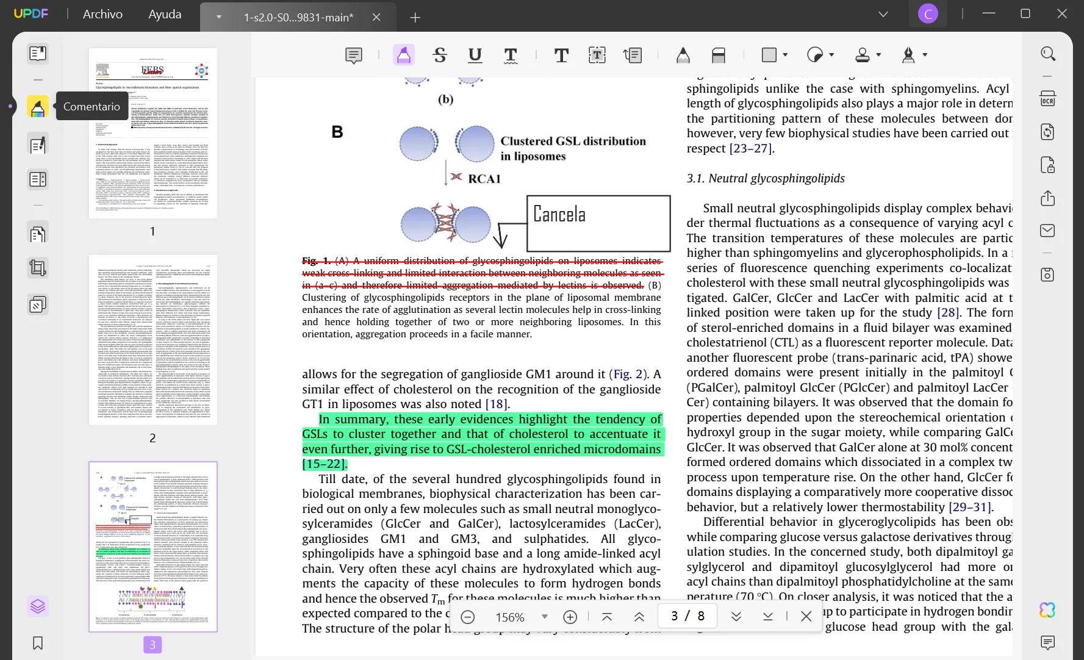Open the user account avatar C
Viewport: 1084px width, 660px height.
click(x=928, y=14)
